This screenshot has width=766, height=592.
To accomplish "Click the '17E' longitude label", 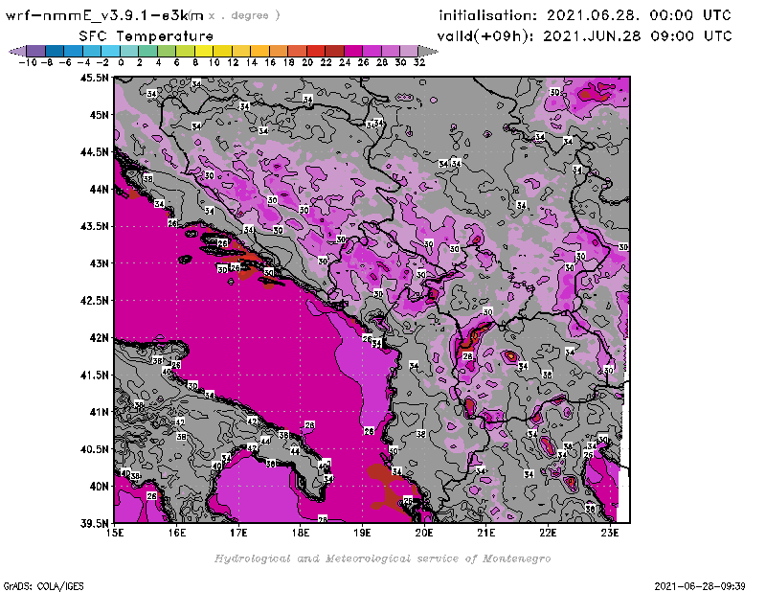I will (x=238, y=533).
